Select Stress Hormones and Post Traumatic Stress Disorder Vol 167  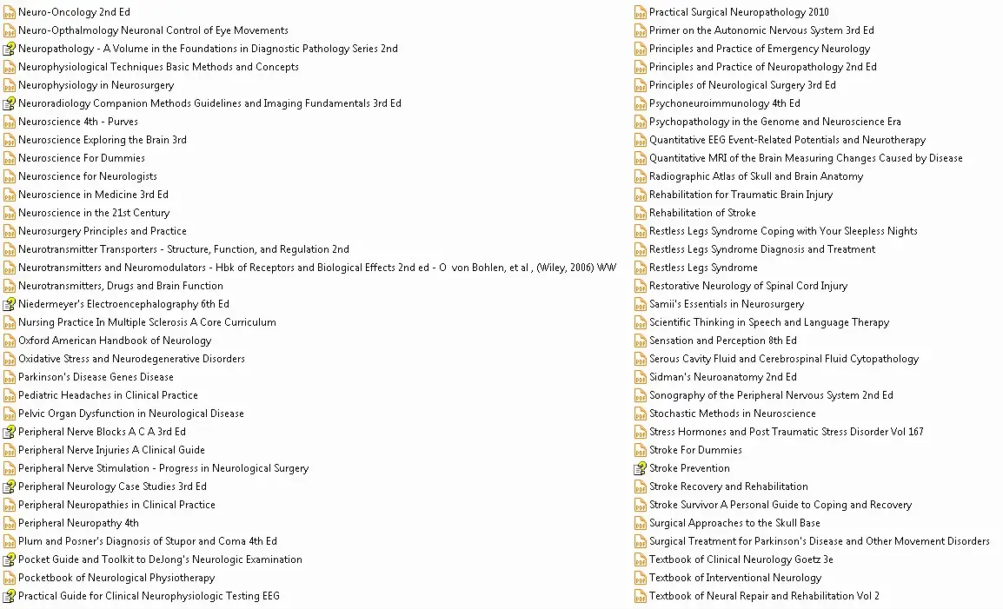click(787, 432)
